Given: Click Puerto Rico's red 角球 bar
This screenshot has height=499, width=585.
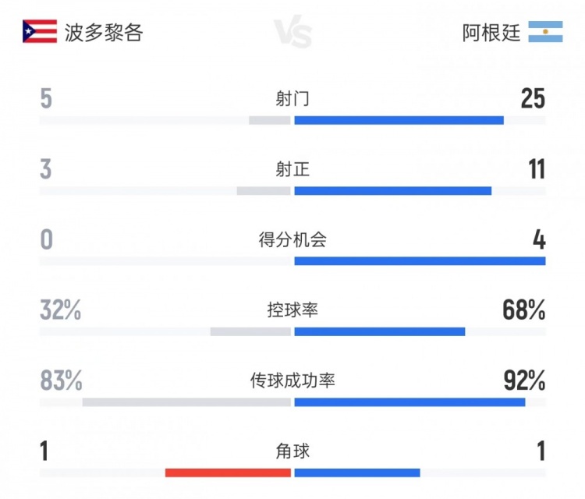Looking at the screenshot, I should 228,472.
